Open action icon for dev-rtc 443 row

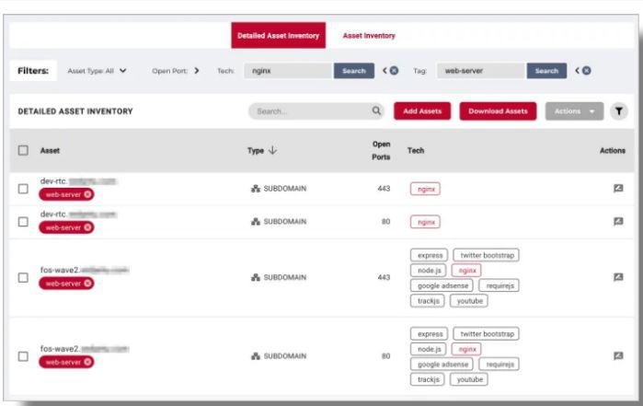click(618, 189)
